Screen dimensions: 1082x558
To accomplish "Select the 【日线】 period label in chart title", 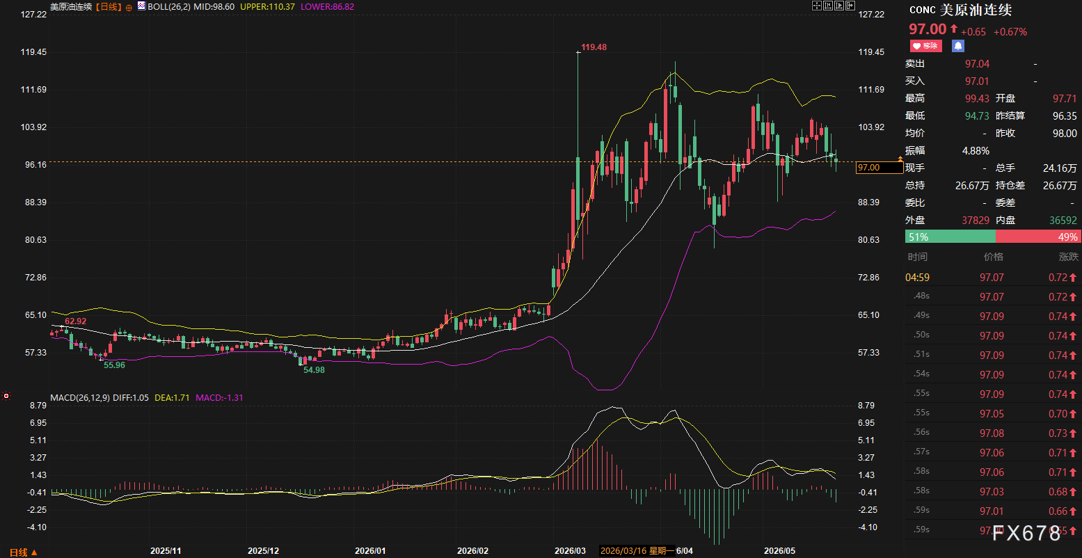I will pos(108,6).
